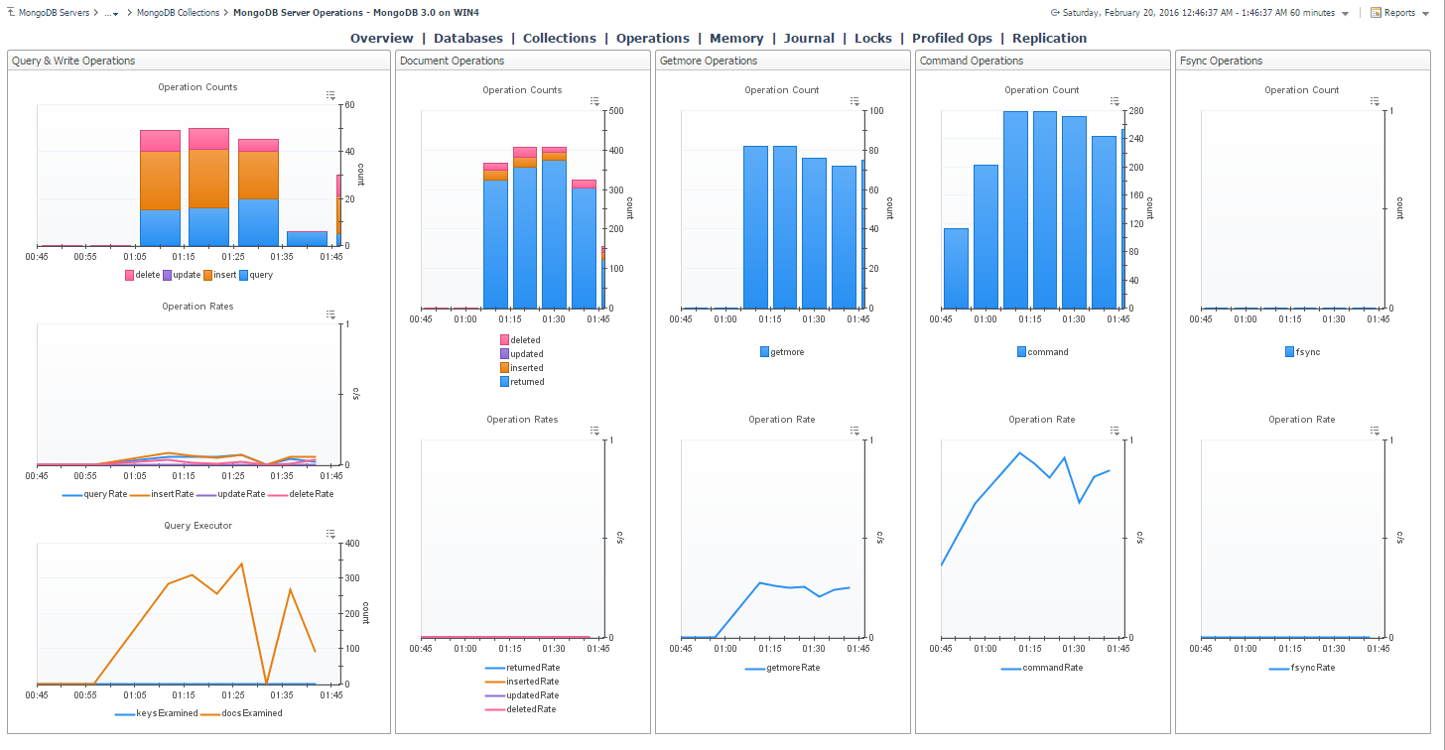Click the time range refresh icon

pyautogui.click(x=1054, y=13)
